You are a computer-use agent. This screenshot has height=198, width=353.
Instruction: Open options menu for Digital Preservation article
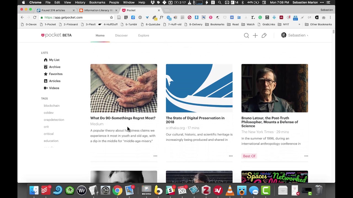pyautogui.click(x=231, y=156)
